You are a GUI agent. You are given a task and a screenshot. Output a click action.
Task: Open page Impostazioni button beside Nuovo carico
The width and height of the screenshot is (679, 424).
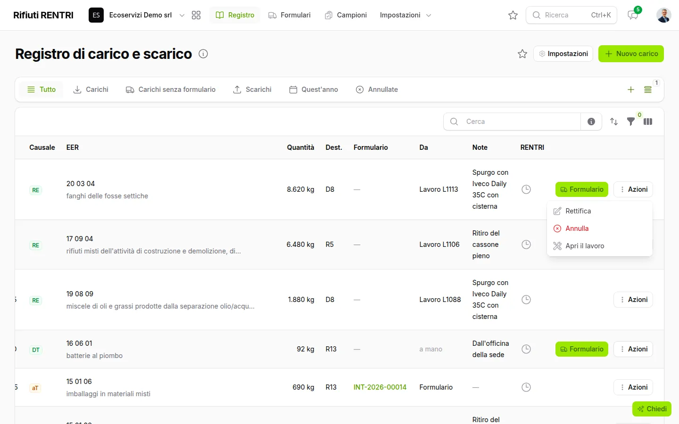(563, 54)
